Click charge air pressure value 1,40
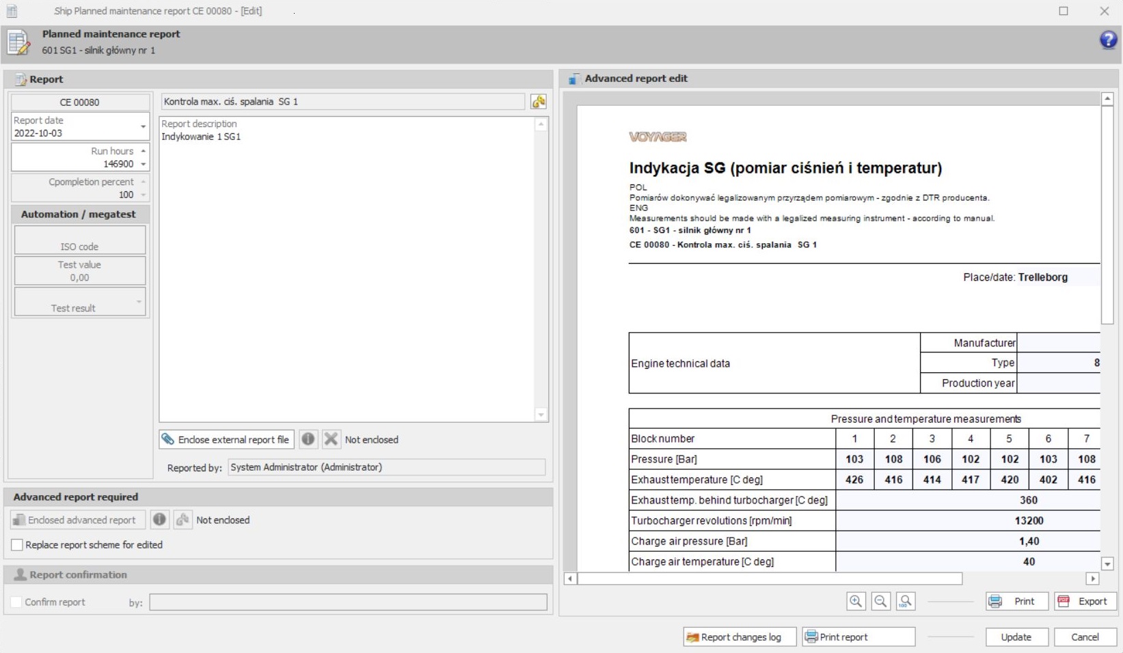The width and height of the screenshot is (1123, 653). (x=1029, y=541)
